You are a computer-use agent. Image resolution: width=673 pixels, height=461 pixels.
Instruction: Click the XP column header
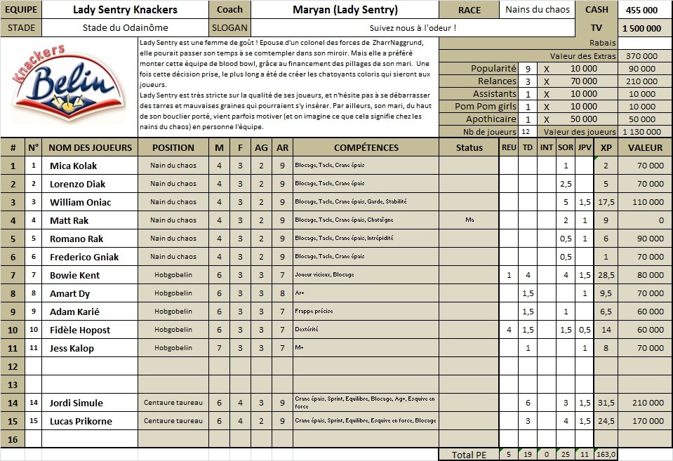tap(606, 147)
